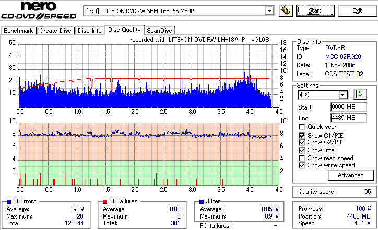Click the Quality score value 95
The height and width of the screenshot is (230, 378).
tap(368, 192)
